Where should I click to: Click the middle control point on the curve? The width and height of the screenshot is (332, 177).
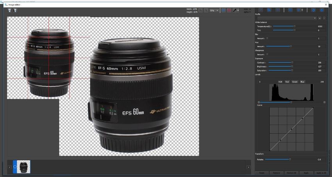tap(291, 129)
